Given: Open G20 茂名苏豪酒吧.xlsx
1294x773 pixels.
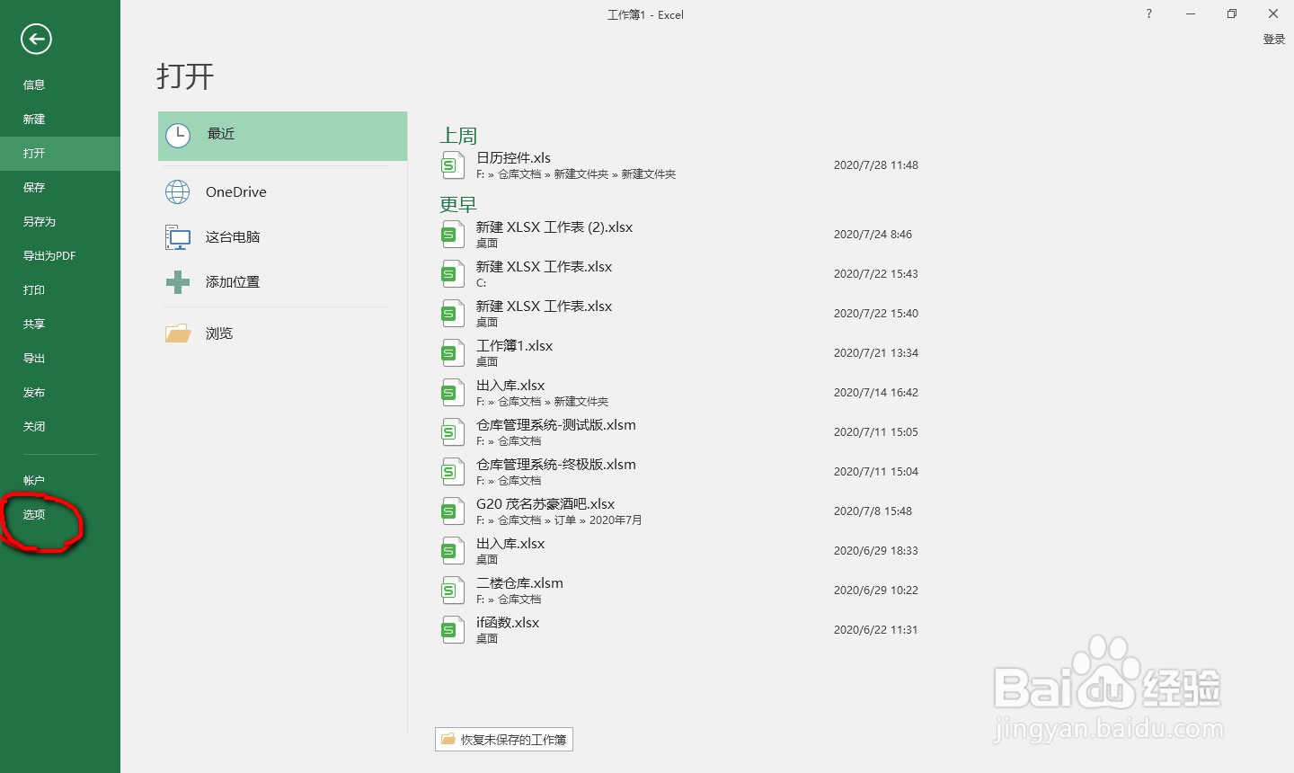Looking at the screenshot, I should tap(683, 511).
